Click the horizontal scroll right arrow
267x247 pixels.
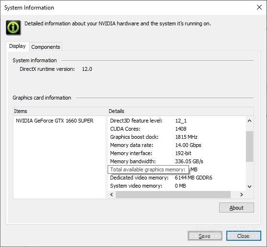click(242, 194)
